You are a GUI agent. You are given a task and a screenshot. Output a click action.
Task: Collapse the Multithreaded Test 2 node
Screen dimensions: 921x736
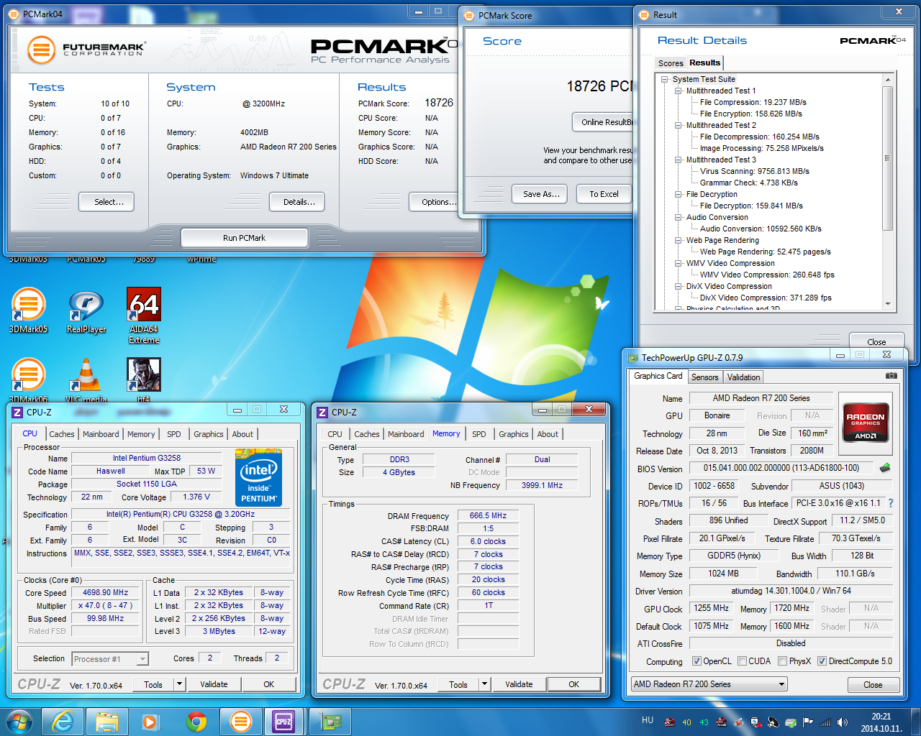(678, 125)
